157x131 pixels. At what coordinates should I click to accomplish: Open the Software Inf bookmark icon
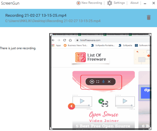pyautogui.click(x=136, y=45)
